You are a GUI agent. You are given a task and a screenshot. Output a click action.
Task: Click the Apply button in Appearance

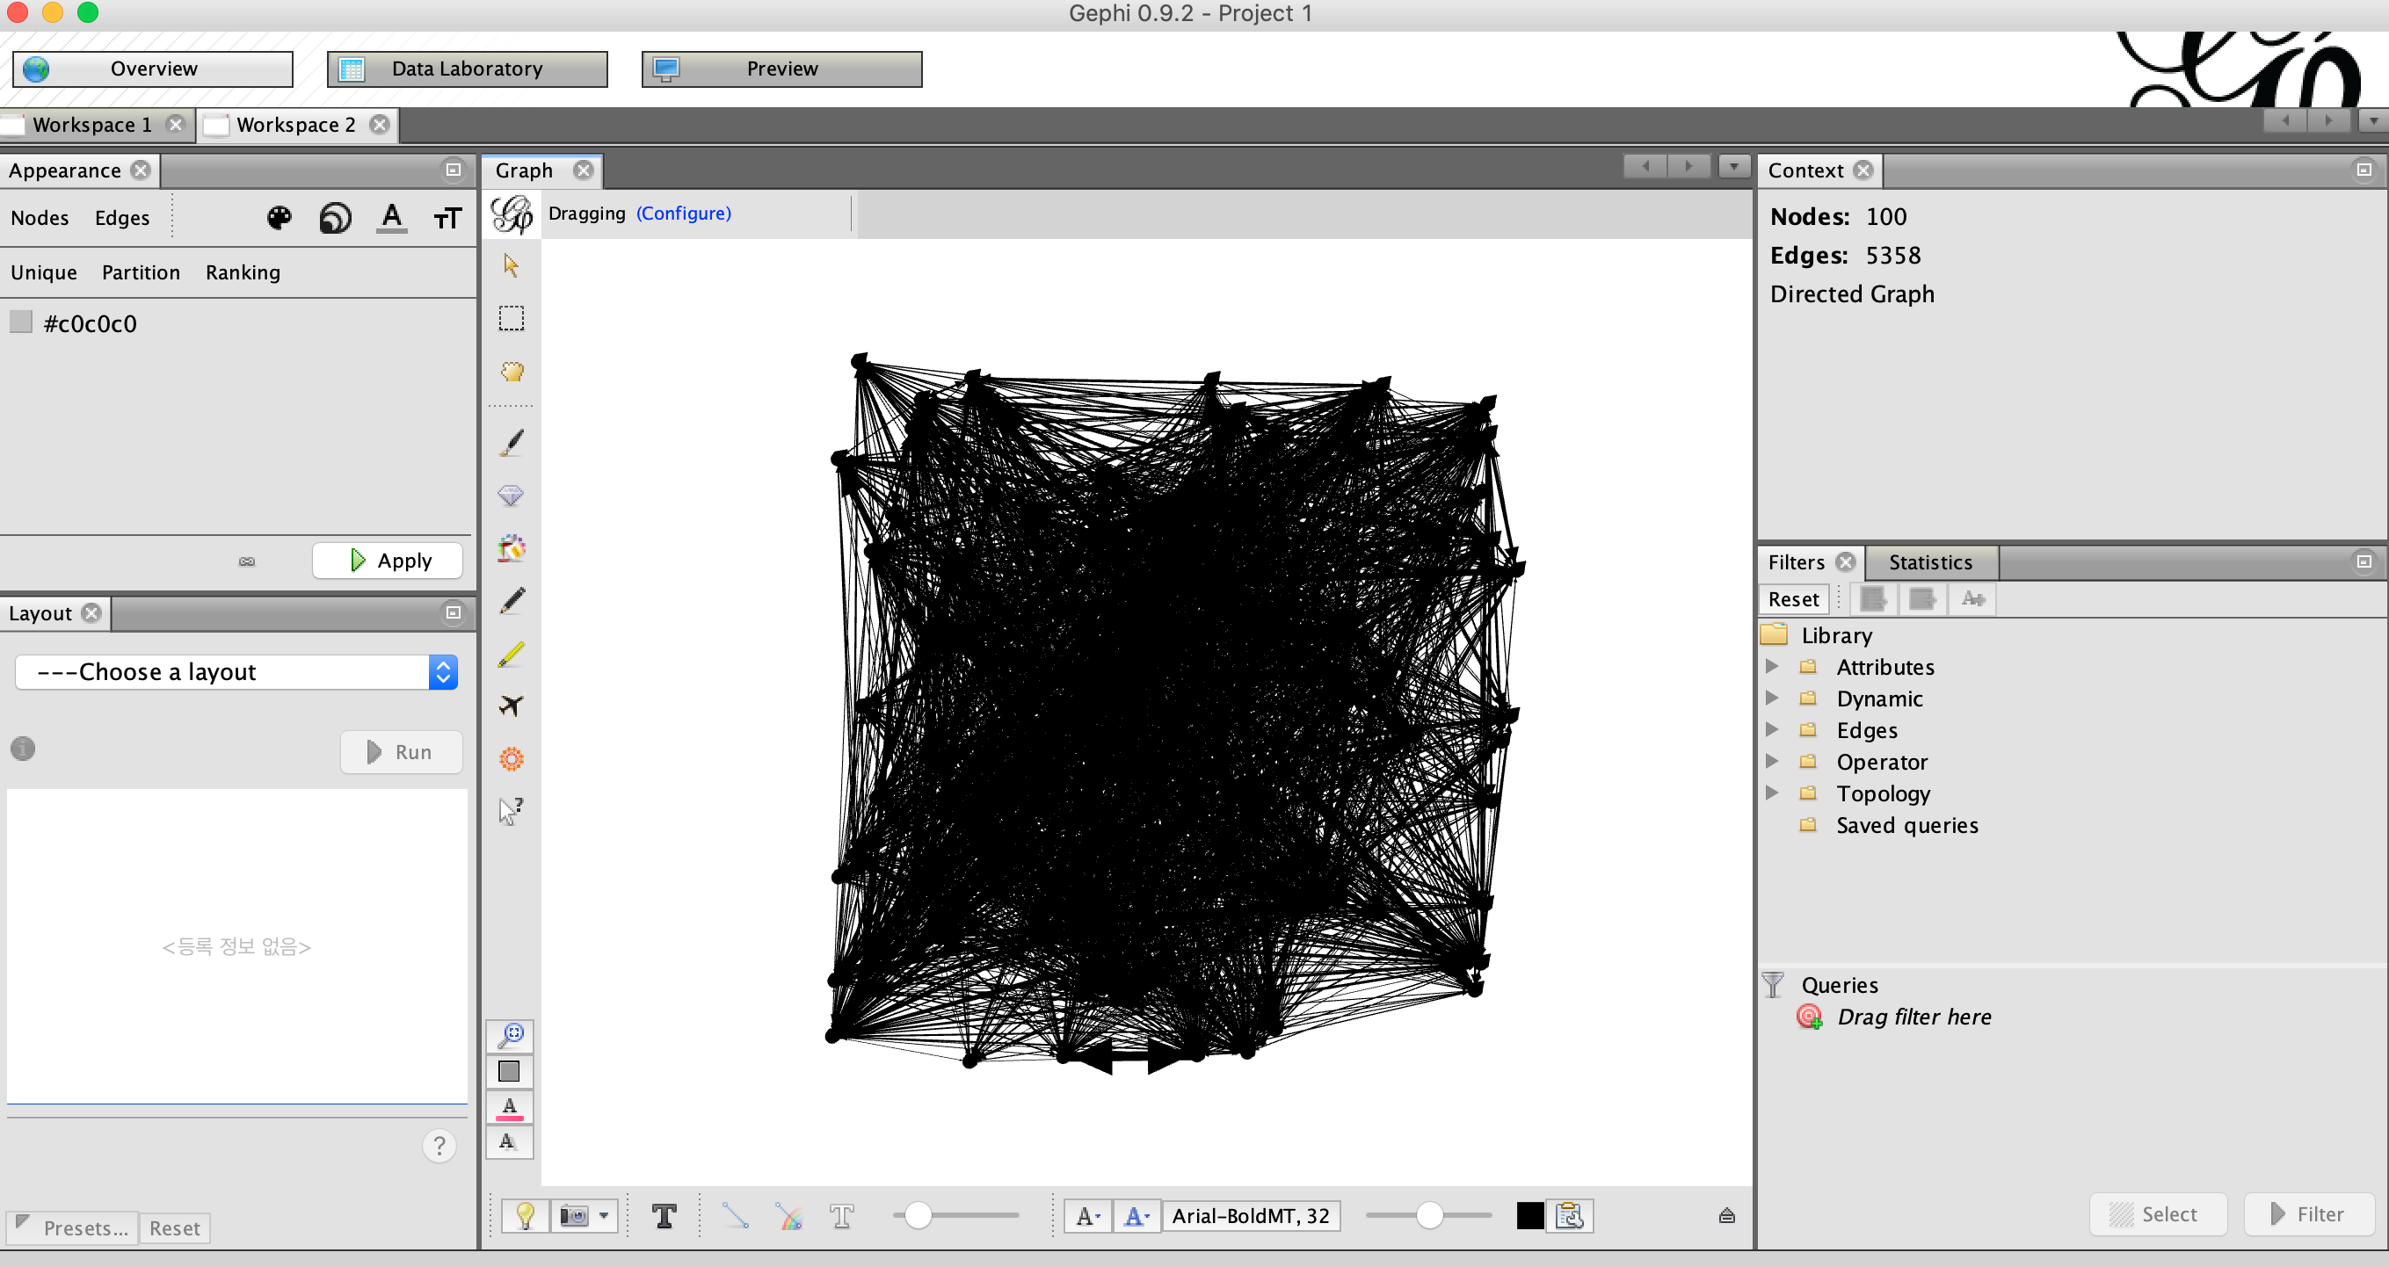[388, 561]
